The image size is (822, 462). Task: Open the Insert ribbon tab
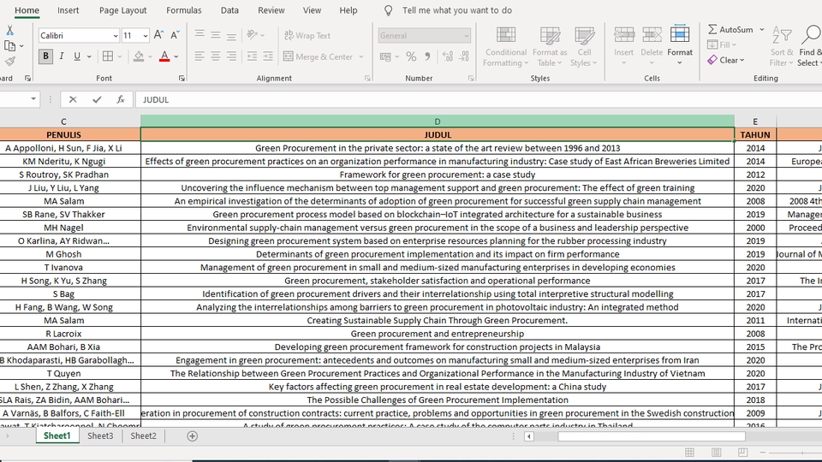68,10
